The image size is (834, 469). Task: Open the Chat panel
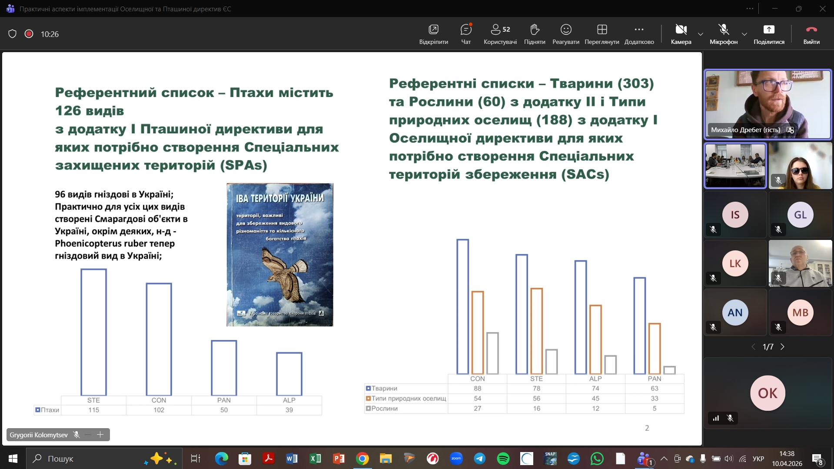[465, 34]
